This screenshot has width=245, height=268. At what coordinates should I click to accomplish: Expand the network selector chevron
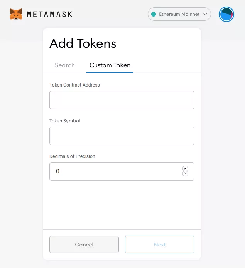[205, 14]
